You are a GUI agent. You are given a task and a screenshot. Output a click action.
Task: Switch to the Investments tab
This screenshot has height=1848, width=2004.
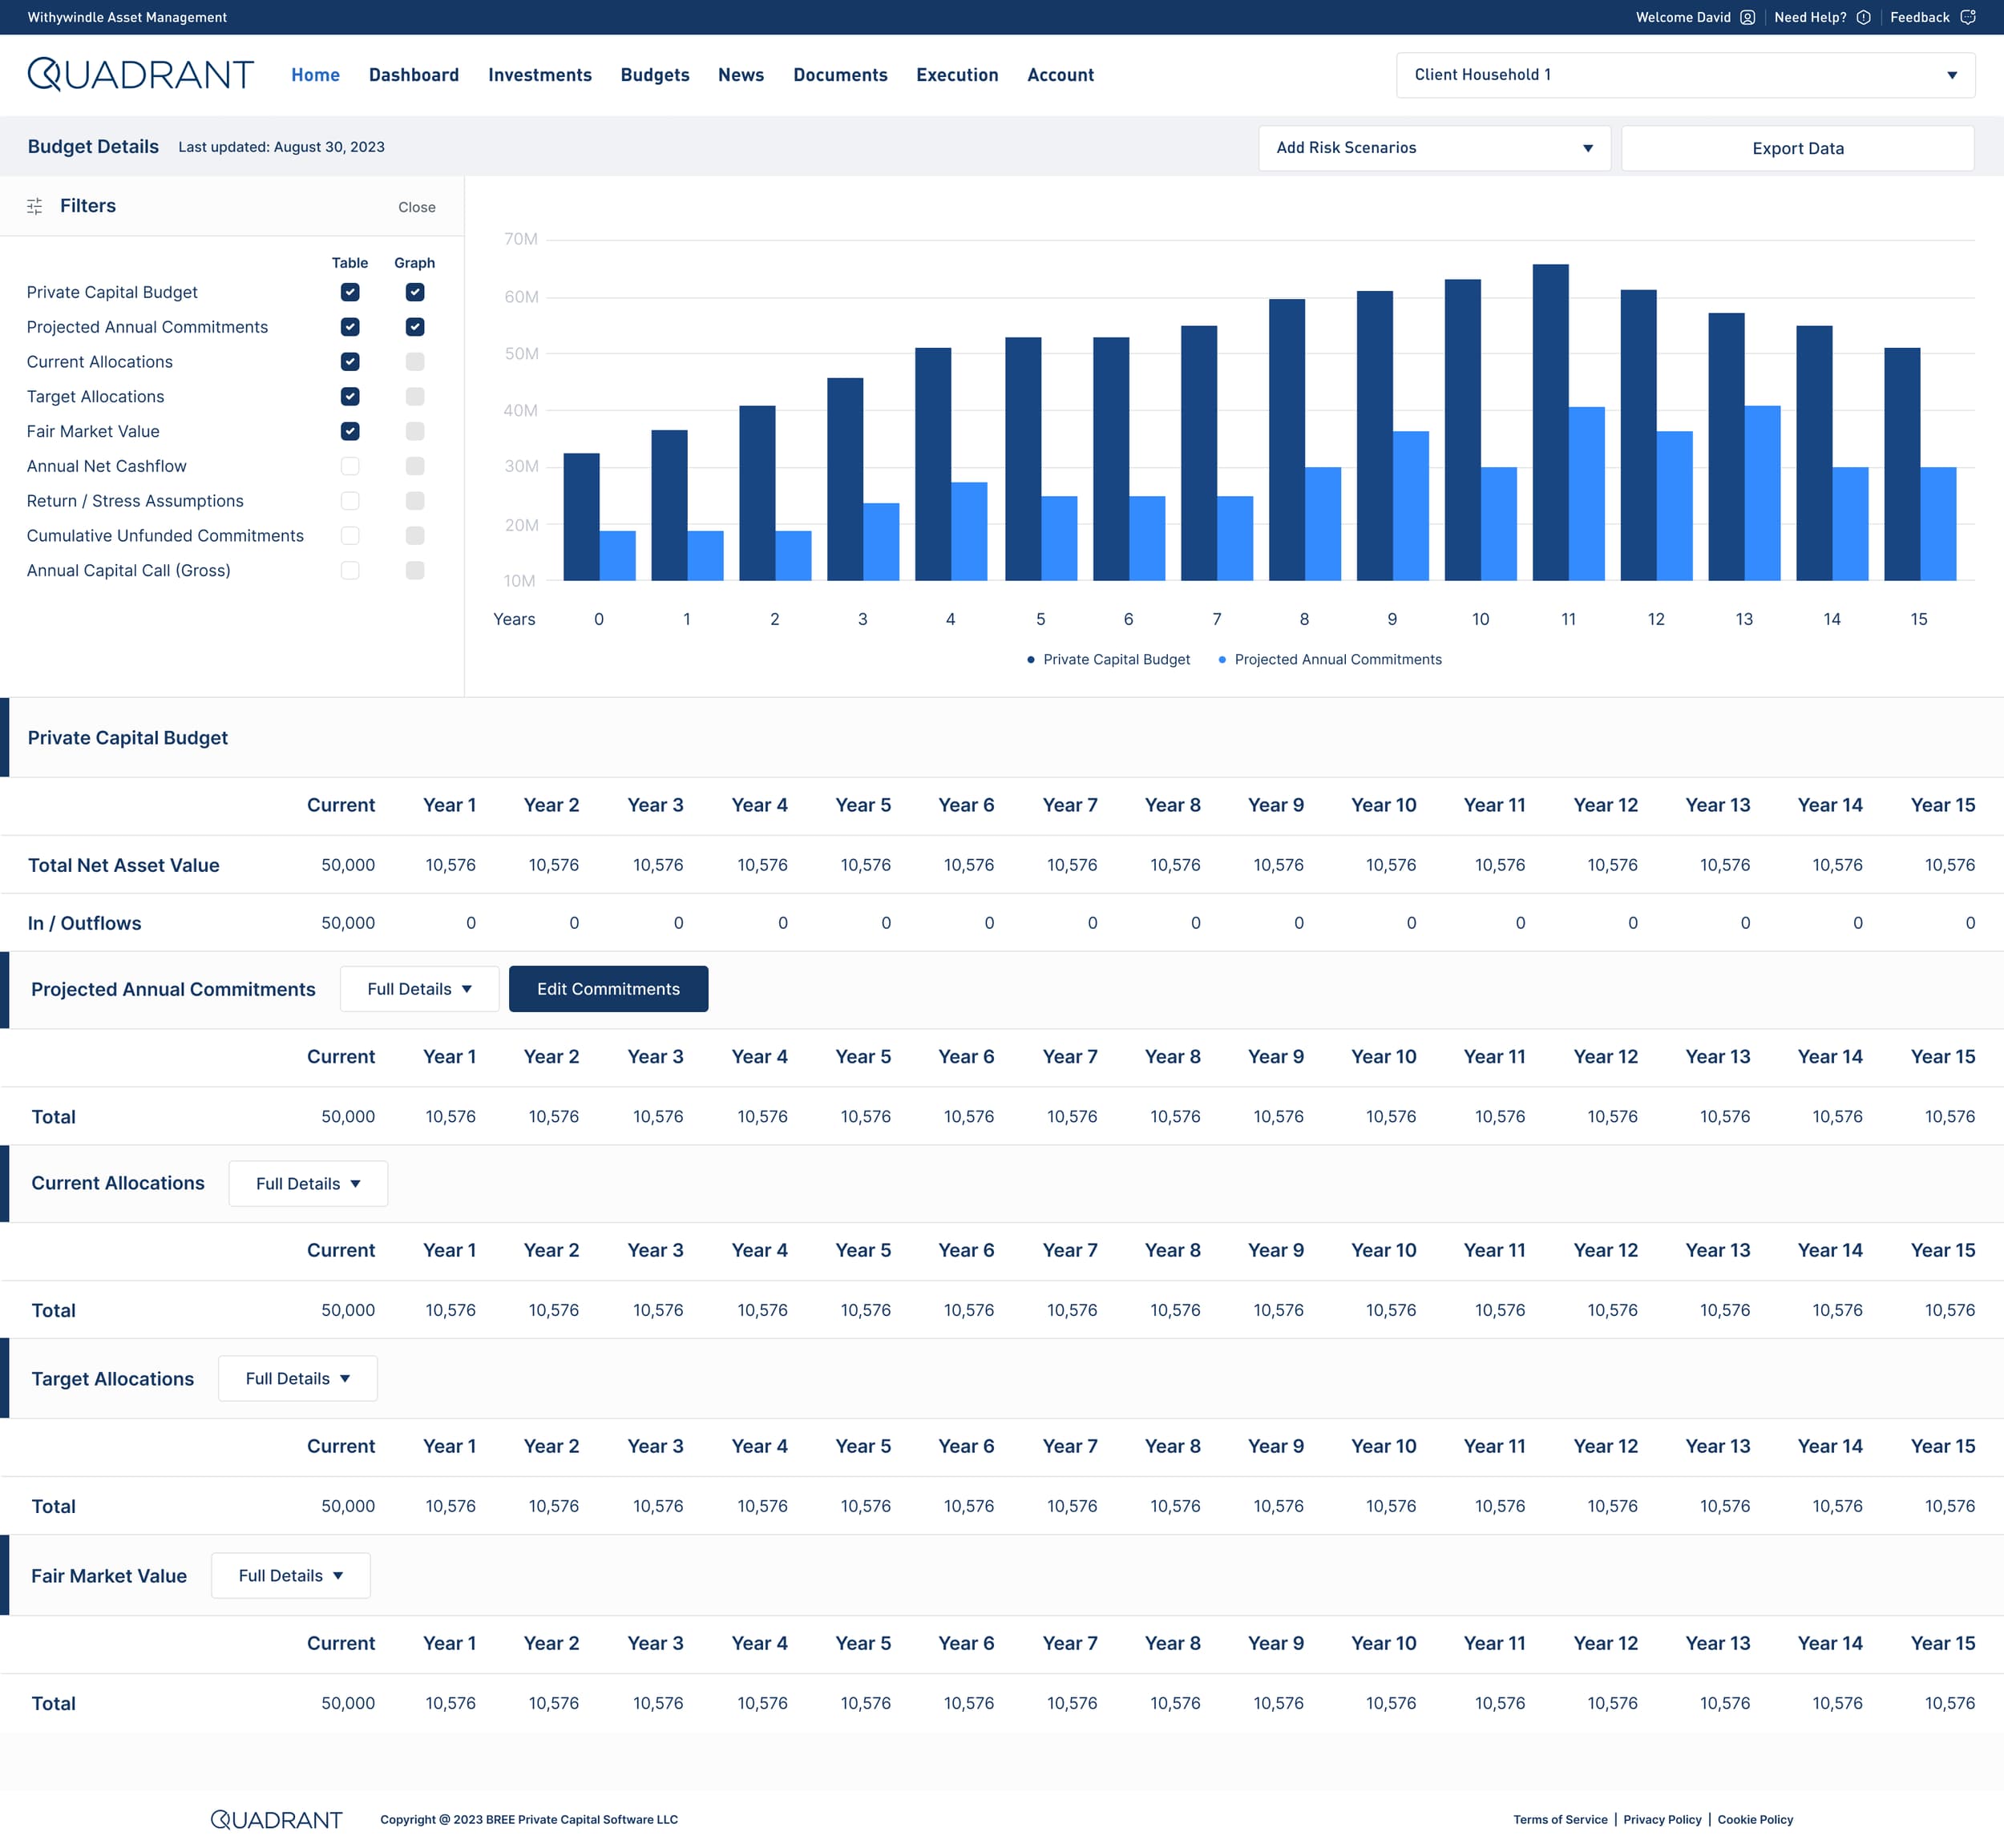540,74
